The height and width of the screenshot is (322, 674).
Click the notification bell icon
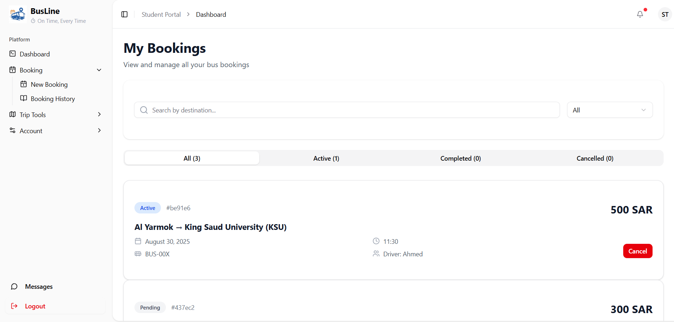[640, 14]
